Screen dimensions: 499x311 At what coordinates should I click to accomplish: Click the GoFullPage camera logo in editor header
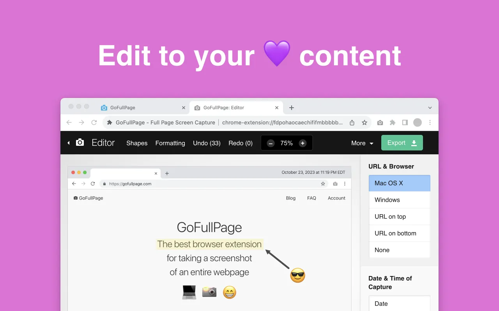click(x=80, y=142)
